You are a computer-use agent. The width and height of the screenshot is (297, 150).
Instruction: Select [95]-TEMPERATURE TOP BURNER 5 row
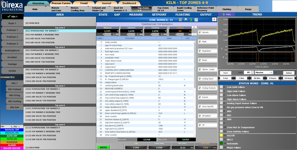coord(60,50)
